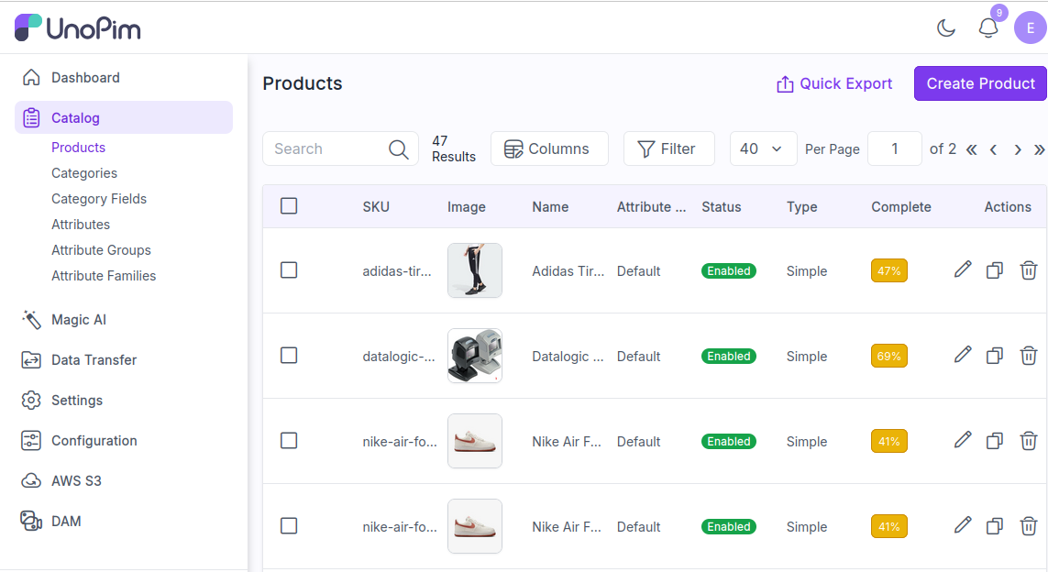1048x572 pixels.
Task: Open Configuration in sidebar
Action: click(x=124, y=440)
